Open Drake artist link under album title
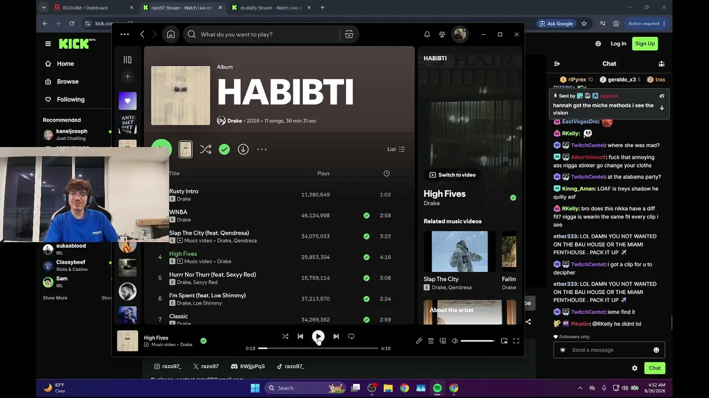 [x=235, y=121]
